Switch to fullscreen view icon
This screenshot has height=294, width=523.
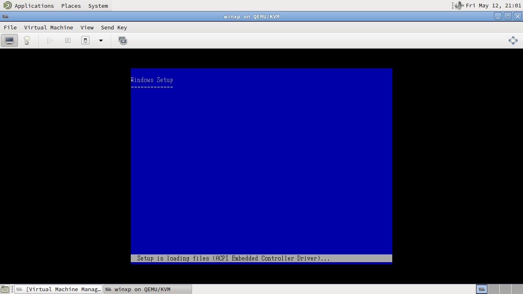pos(513,40)
